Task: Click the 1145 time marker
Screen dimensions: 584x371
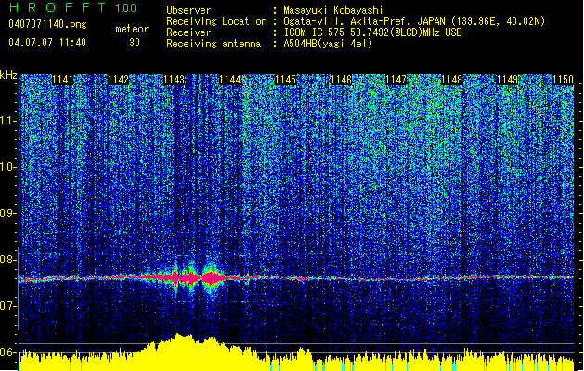Action: 285,80
